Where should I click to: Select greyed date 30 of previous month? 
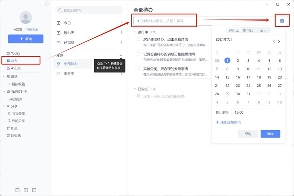tap(217, 60)
